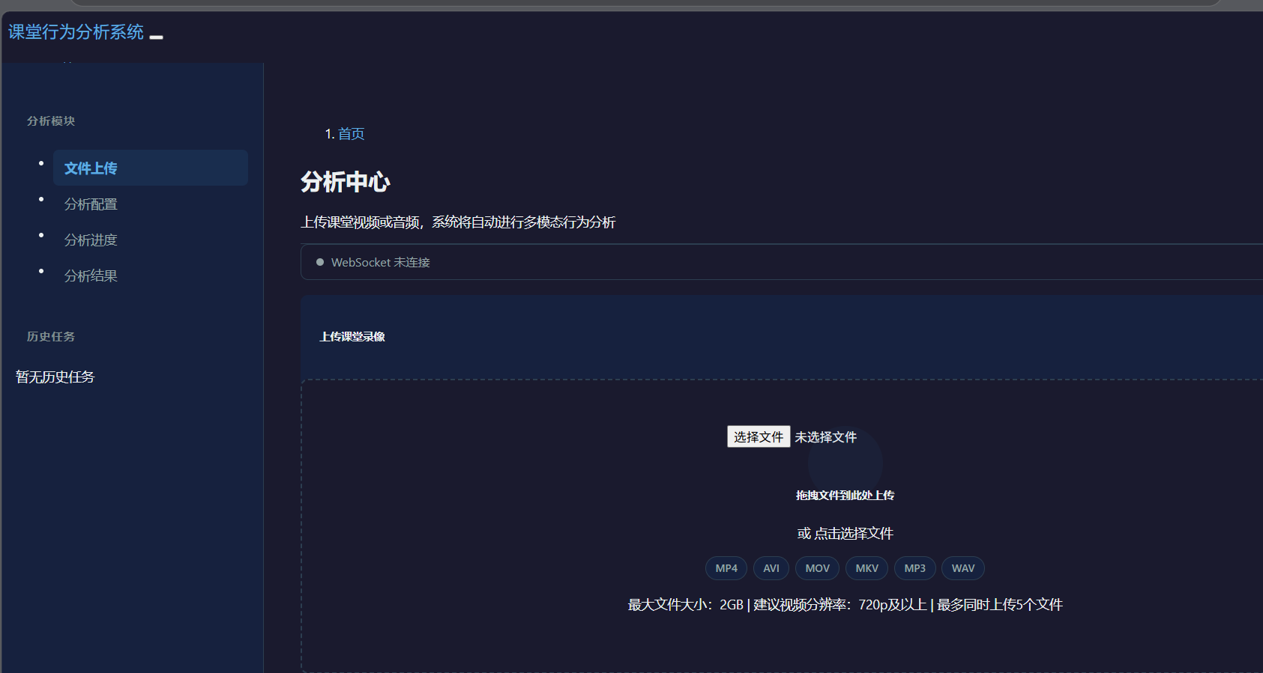The width and height of the screenshot is (1263, 673).
Task: Select the AVI format tag
Action: (771, 568)
